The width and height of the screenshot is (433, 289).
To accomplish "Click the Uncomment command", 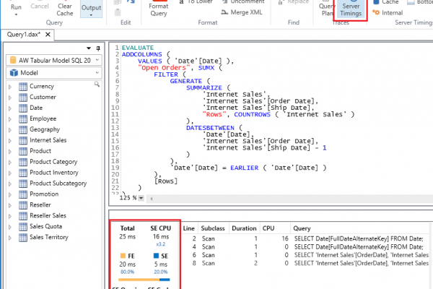I will [x=243, y=1].
